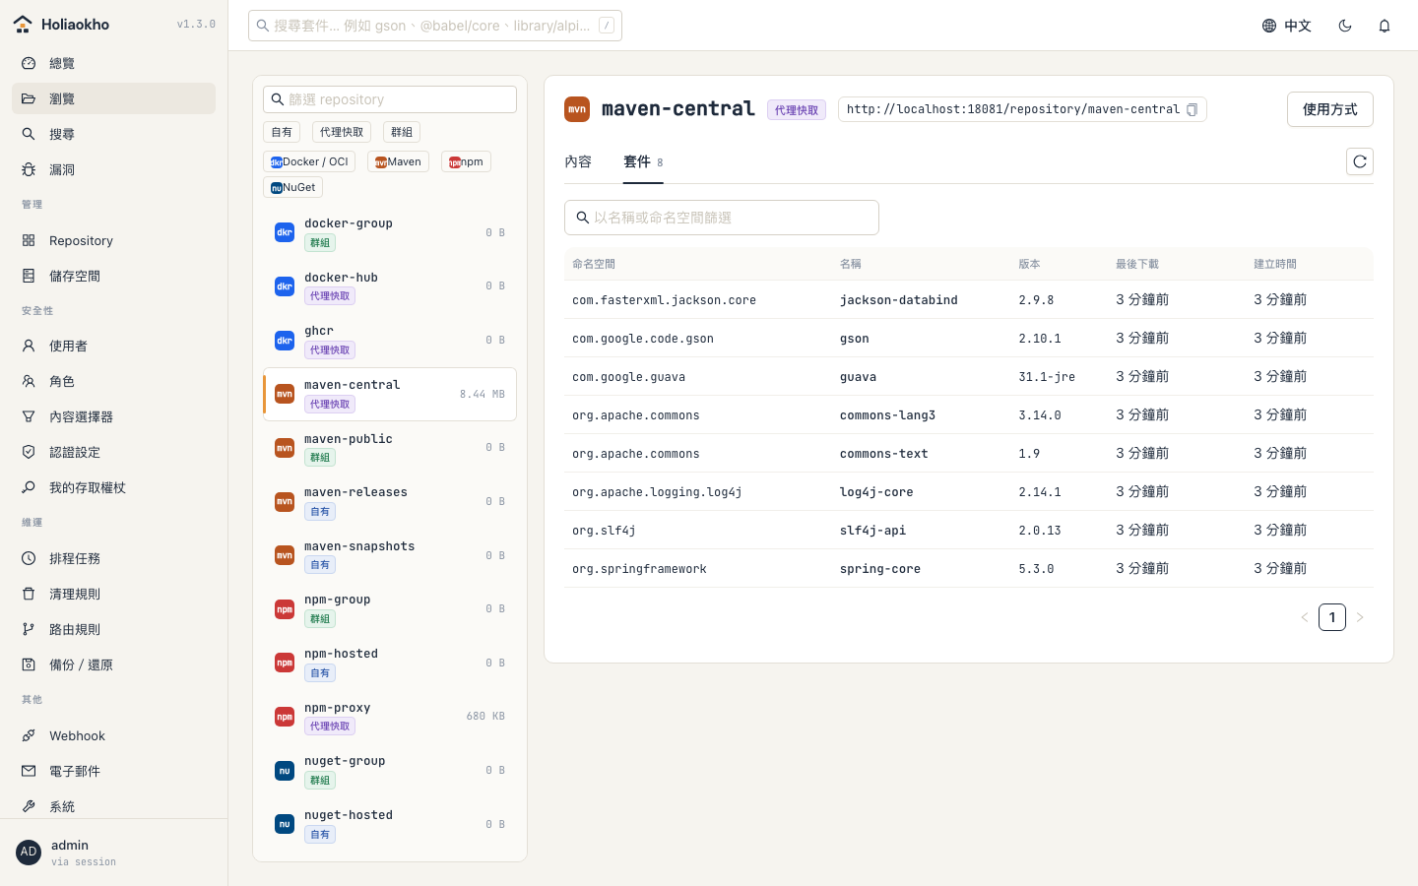
Task: Open 認證設定 page
Action: click(x=113, y=452)
